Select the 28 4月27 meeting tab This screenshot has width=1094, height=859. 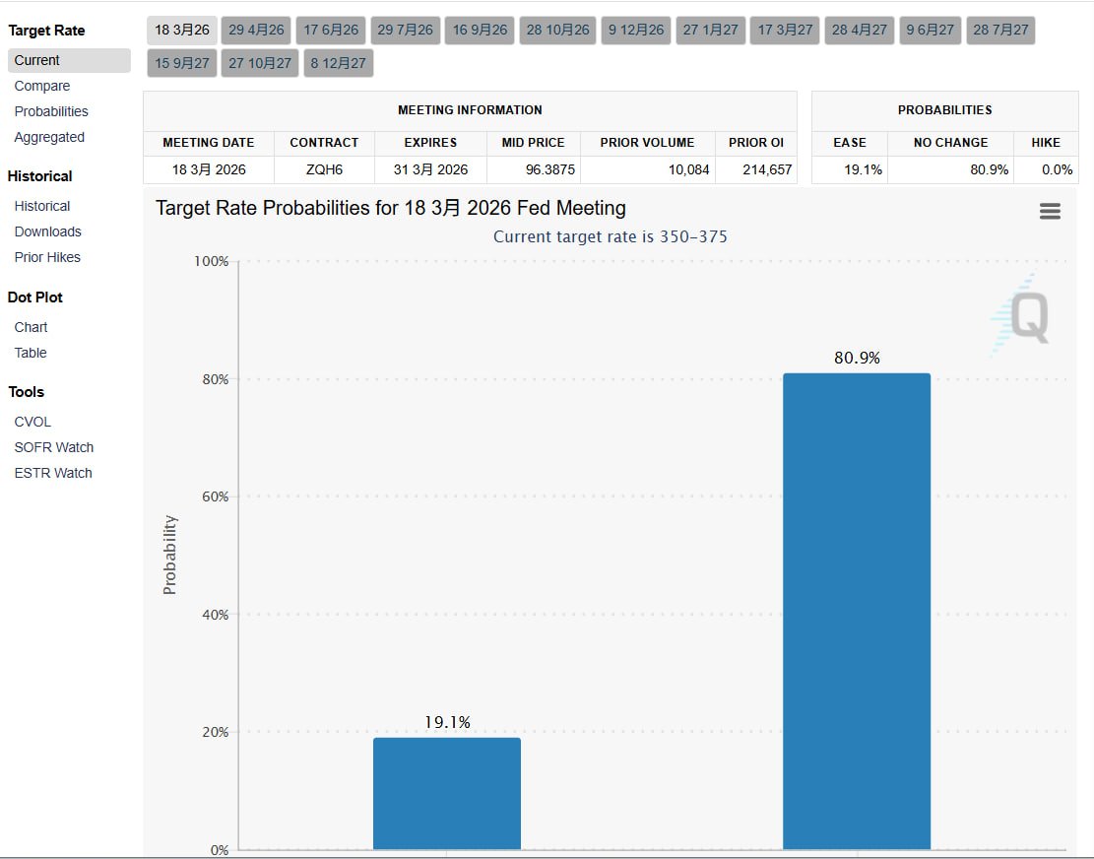(859, 30)
